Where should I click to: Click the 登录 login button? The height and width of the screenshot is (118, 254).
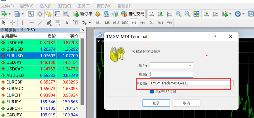[156, 103]
